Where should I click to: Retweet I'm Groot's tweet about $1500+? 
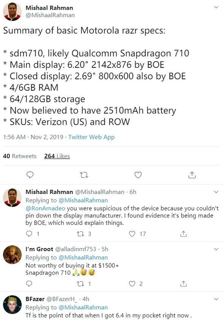[80, 284]
